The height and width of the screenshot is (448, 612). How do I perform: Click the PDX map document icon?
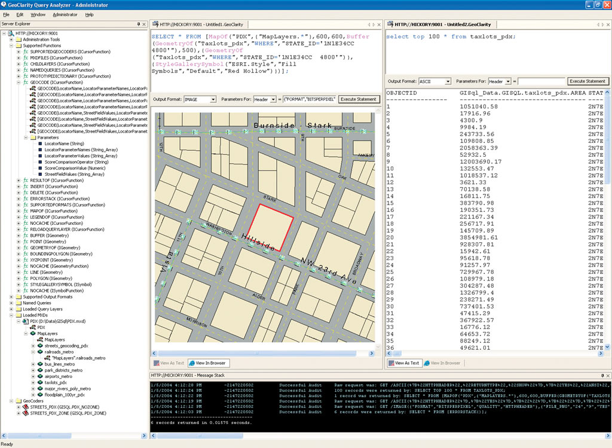pyautogui.click(x=25, y=321)
